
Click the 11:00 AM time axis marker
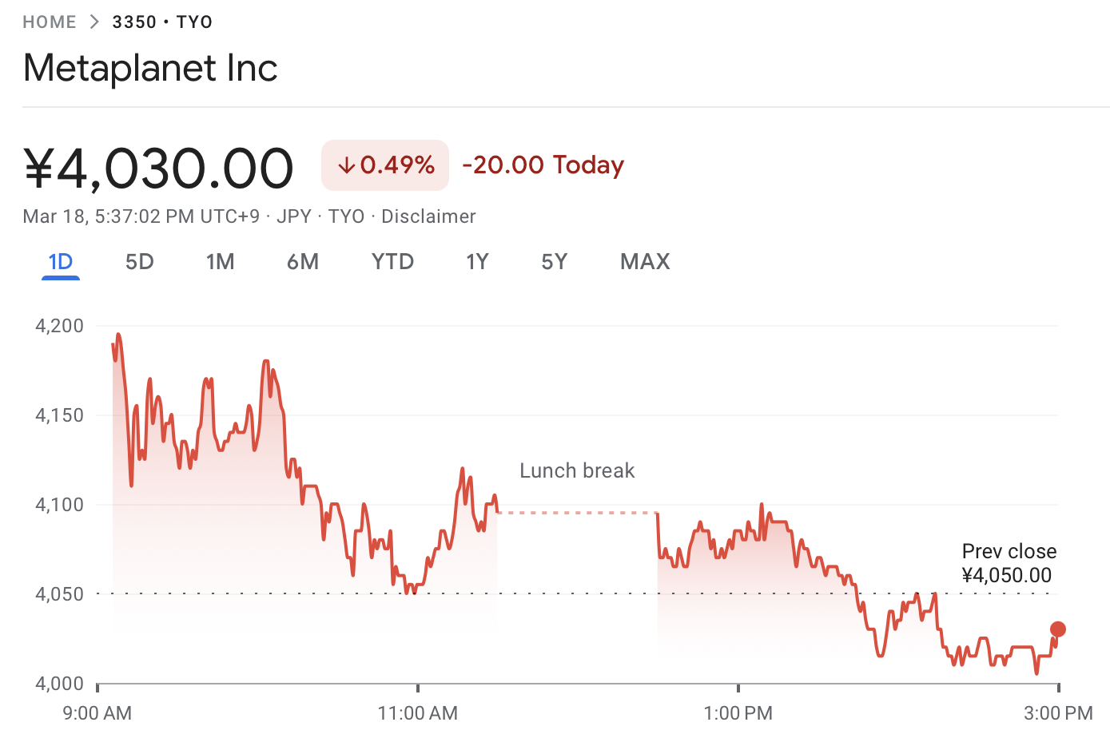[x=418, y=712]
